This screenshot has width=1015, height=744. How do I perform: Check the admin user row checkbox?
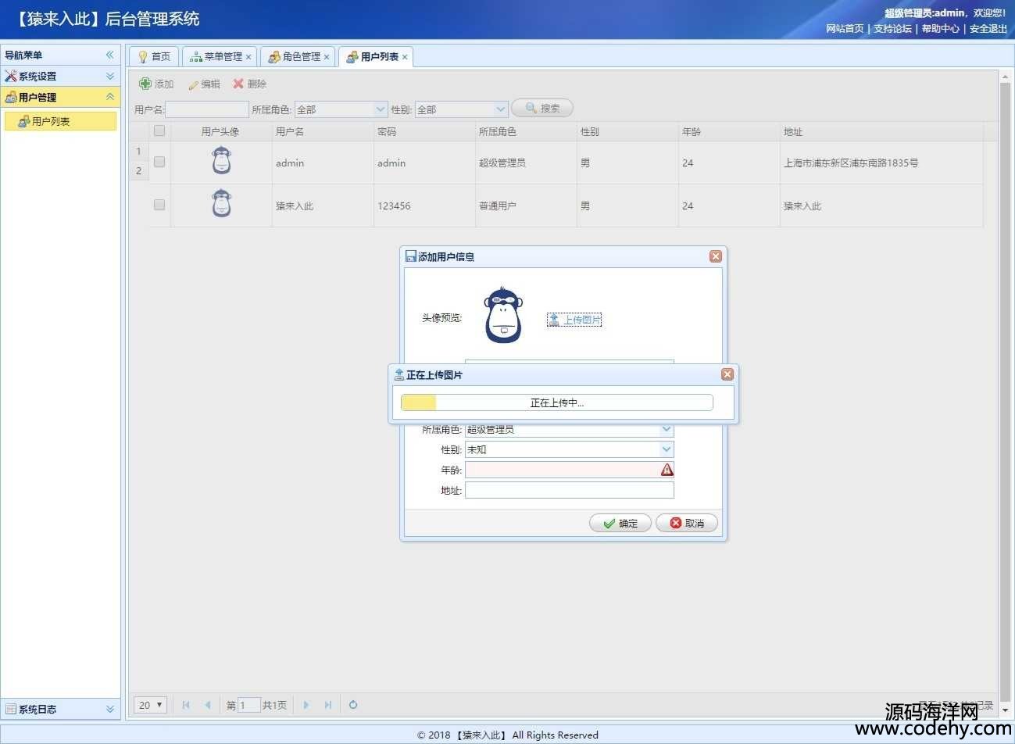pyautogui.click(x=159, y=163)
